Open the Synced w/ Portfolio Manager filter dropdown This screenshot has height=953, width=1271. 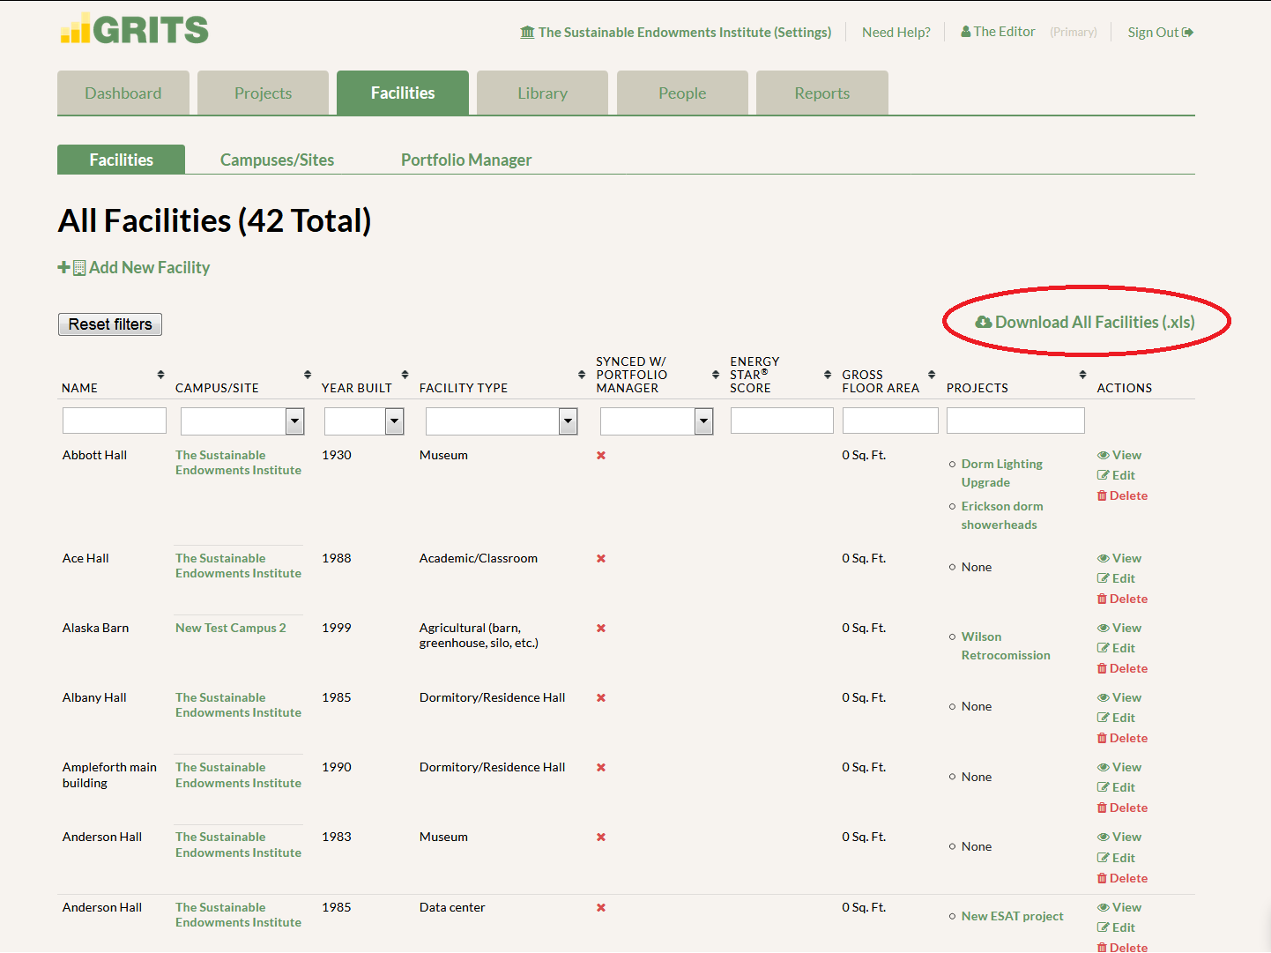click(x=657, y=421)
